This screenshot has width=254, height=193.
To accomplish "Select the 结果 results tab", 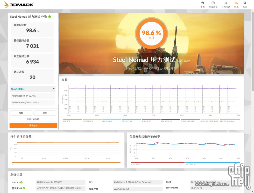I will pos(236,5).
